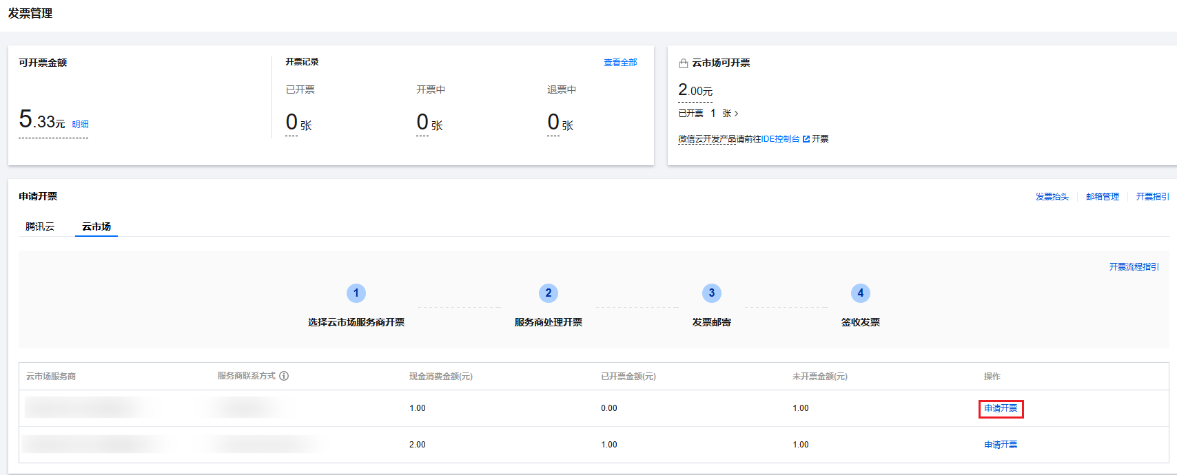Expand the 已开票 1 张 chevron arrow
Image resolution: width=1177 pixels, height=475 pixels.
[736, 114]
